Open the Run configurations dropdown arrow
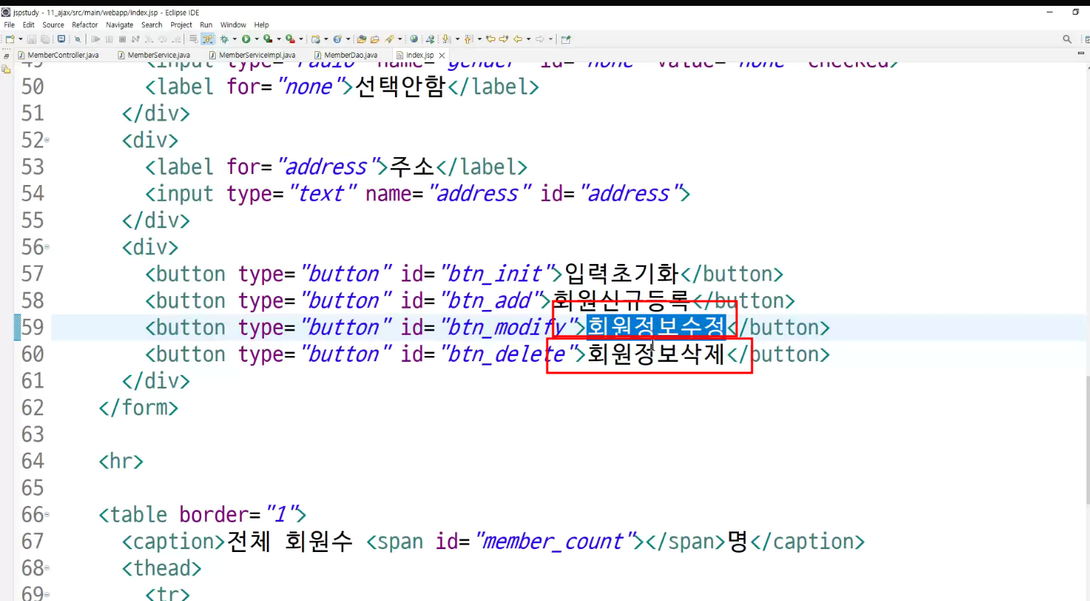The image size is (1090, 601). click(257, 39)
